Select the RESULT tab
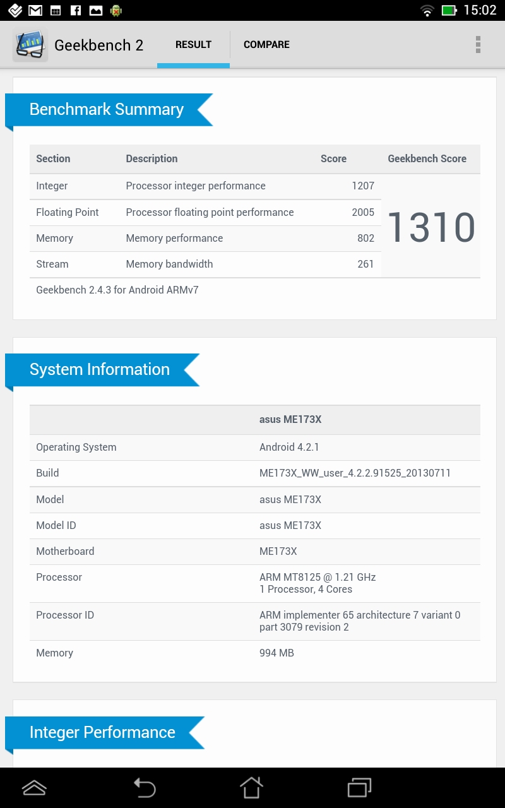505x808 pixels. pyautogui.click(x=193, y=45)
